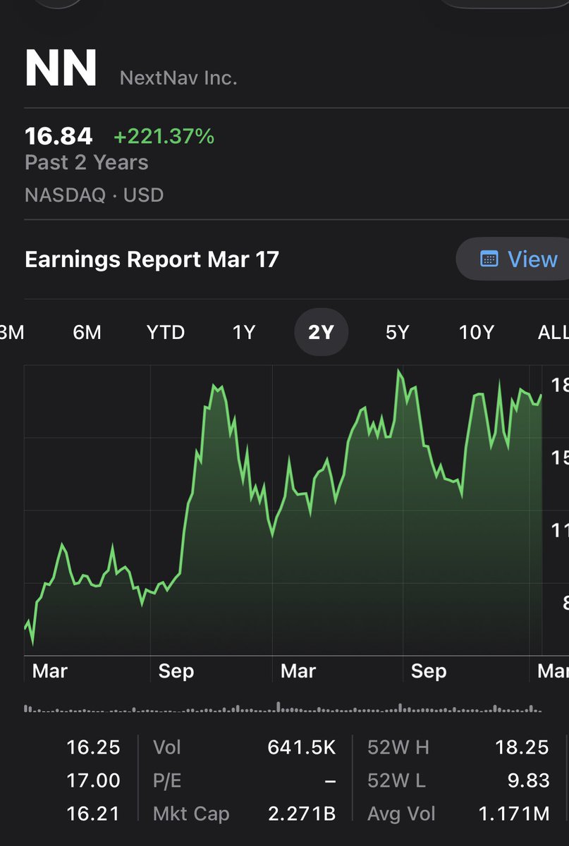
Task: Tap the Mkt Cap value 2.271B
Action: (302, 814)
